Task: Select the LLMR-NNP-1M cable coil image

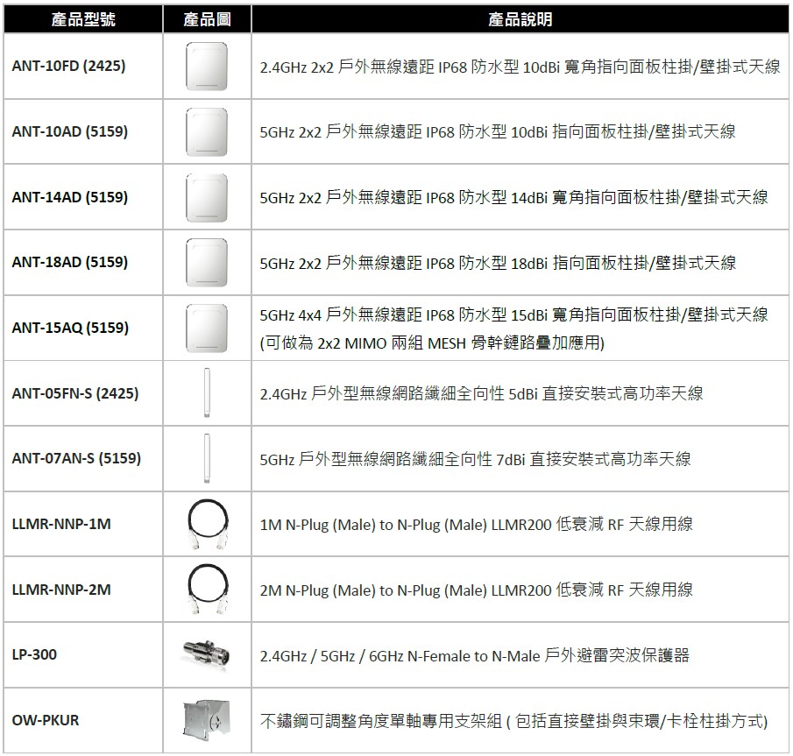Action: tap(207, 524)
